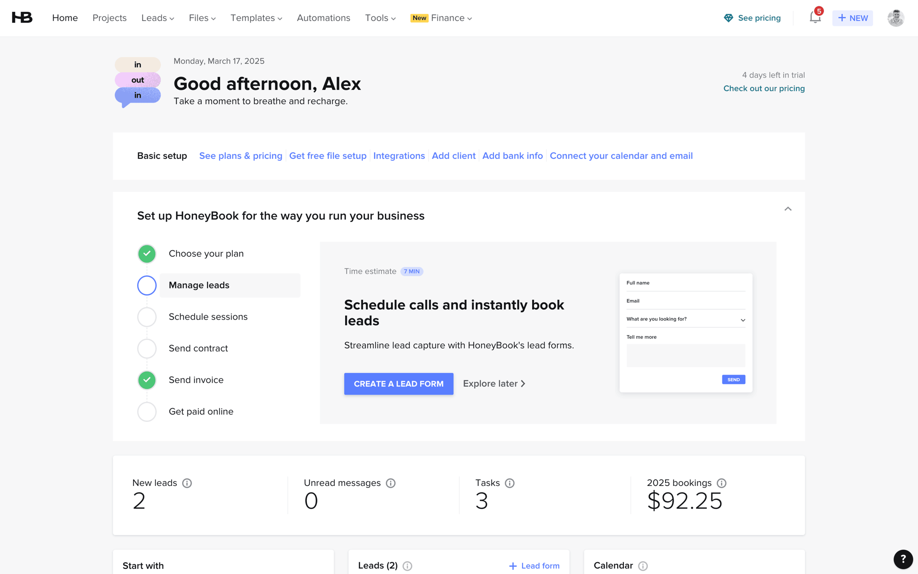Open the See pricing link
The height and width of the screenshot is (574, 918).
coord(759,18)
